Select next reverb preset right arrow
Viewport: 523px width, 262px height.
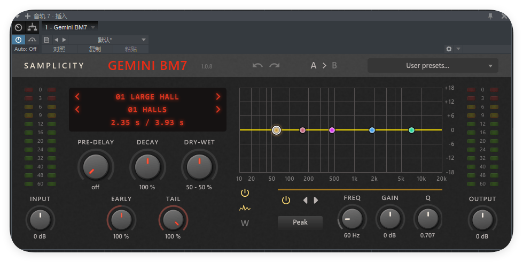click(x=218, y=97)
